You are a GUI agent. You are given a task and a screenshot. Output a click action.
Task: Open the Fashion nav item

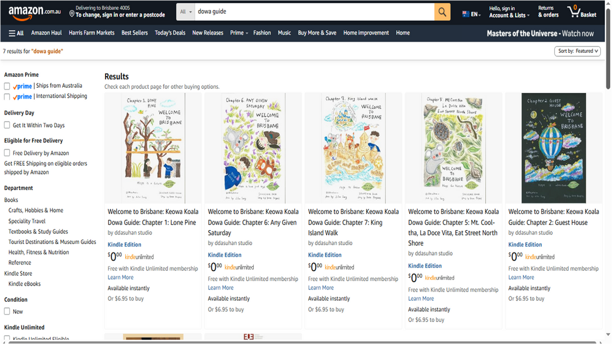(x=262, y=33)
